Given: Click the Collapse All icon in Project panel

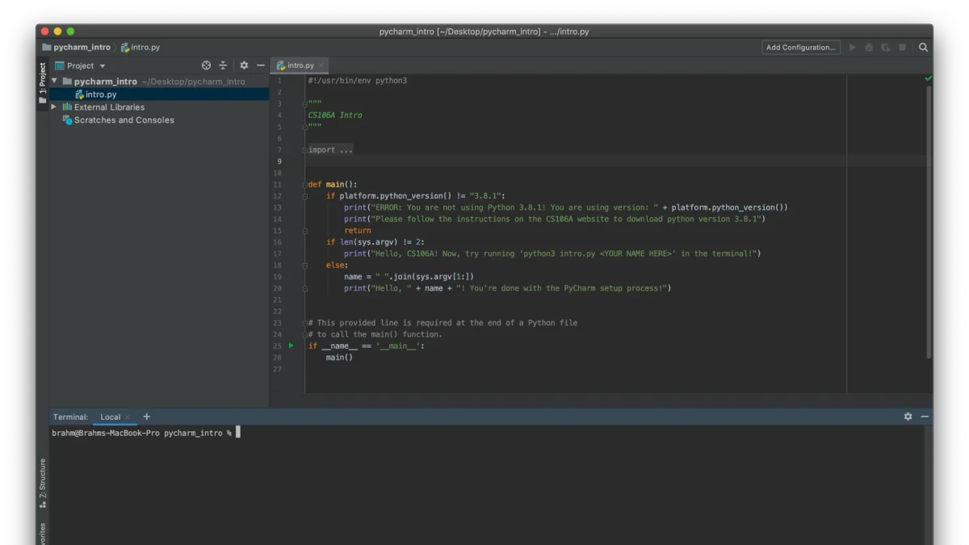Looking at the screenshot, I should coord(223,65).
